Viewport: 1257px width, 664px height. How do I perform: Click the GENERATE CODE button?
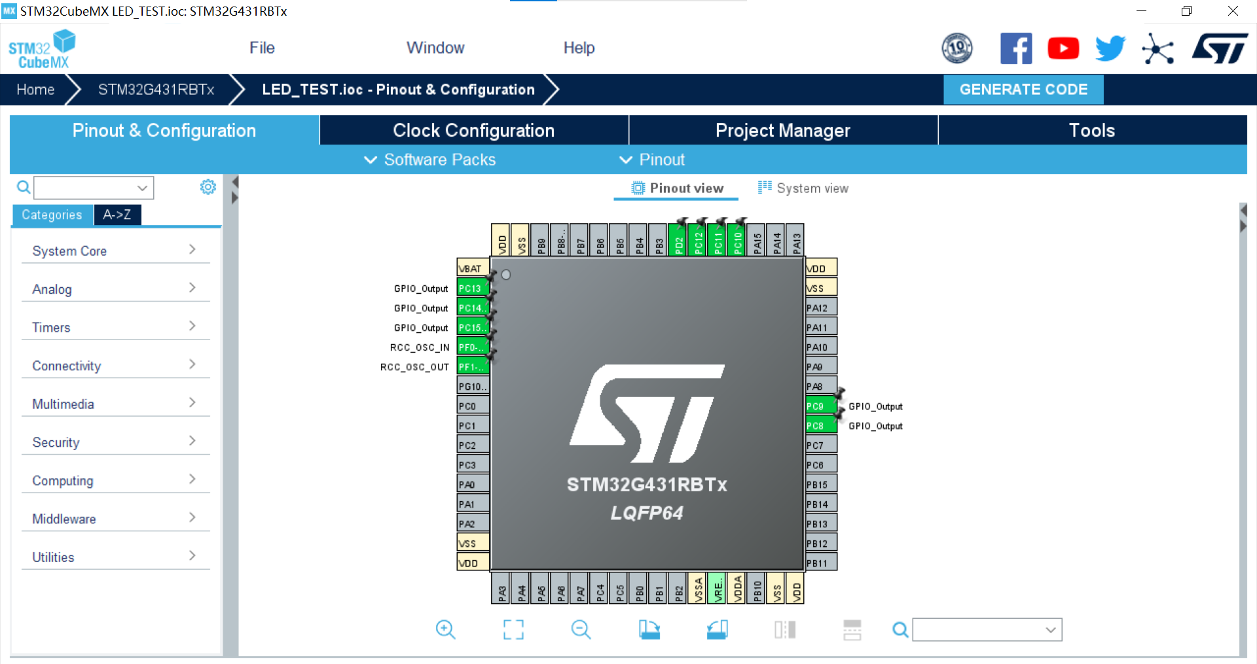coord(1023,90)
